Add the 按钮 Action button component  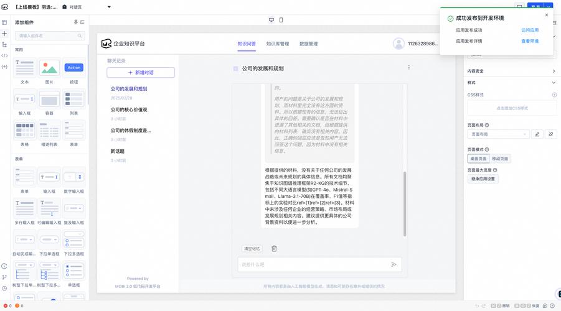74,71
